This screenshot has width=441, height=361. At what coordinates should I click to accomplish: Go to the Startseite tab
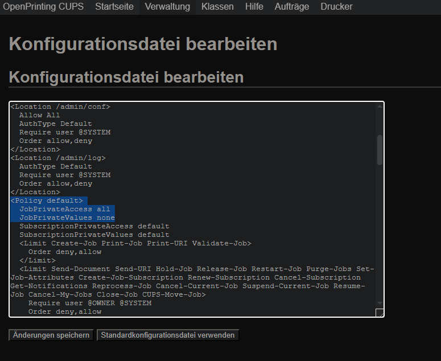pyautogui.click(x=114, y=7)
